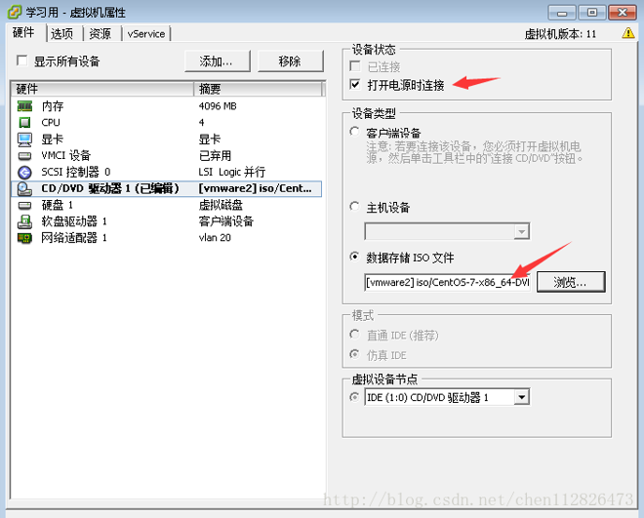Uncheck 打开电源时连接 checkbox
644x518 pixels.
click(355, 85)
